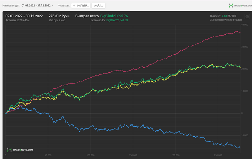252x159 pixels.
Task: Select the 276 312 Руки hands count
Action: click(x=59, y=16)
